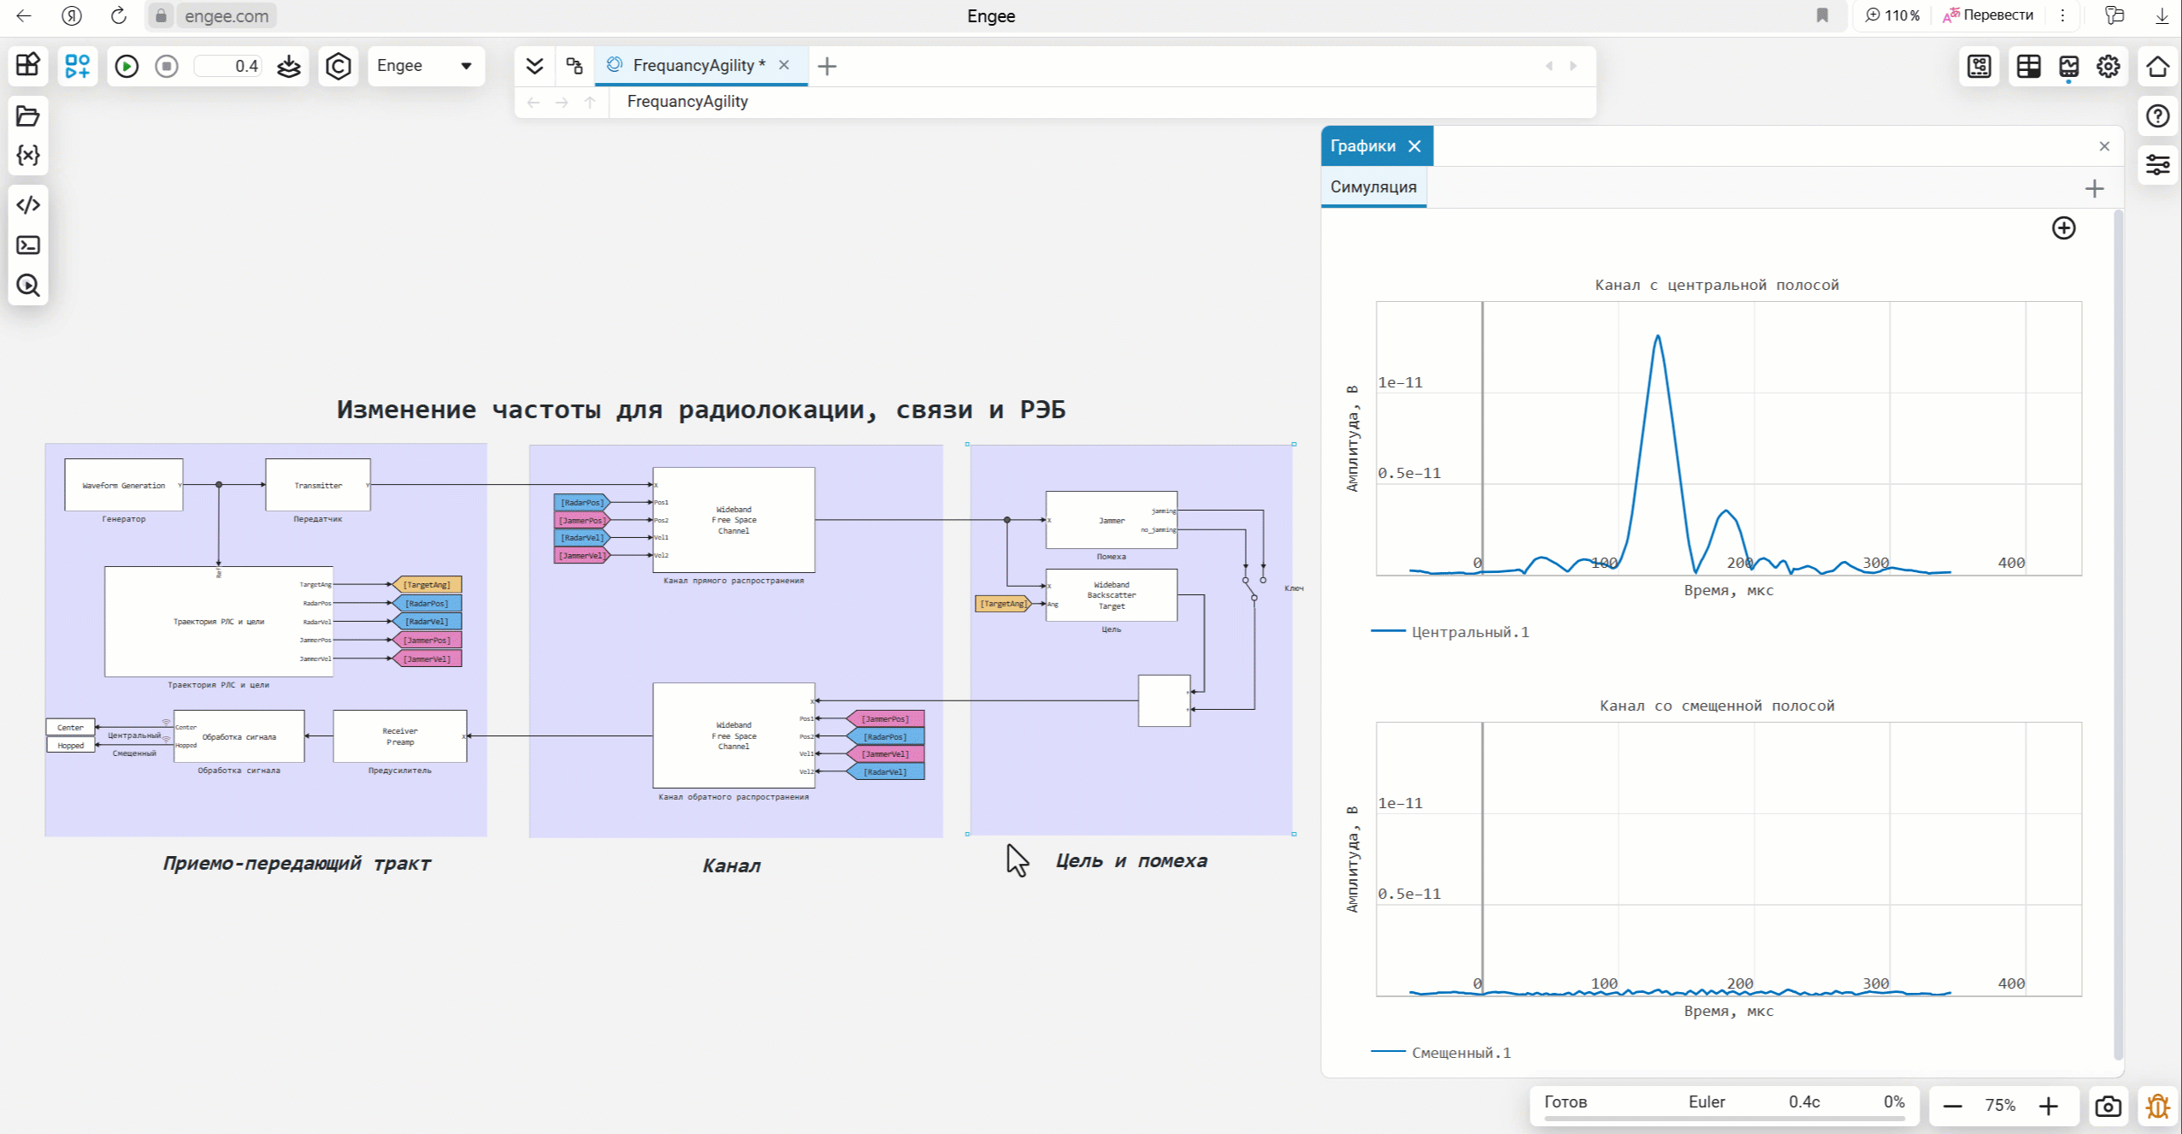2182x1134 pixels.
Task: Toggle the Графики oscilloscope panel
Action: pos(2069,67)
